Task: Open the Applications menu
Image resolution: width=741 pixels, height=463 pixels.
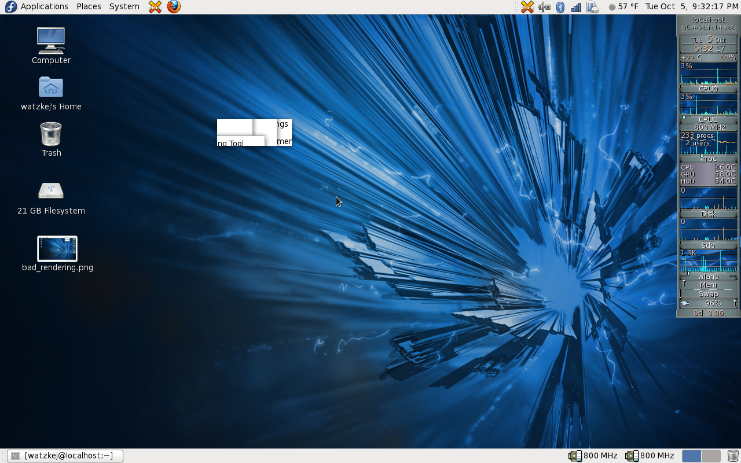Action: coord(36,6)
